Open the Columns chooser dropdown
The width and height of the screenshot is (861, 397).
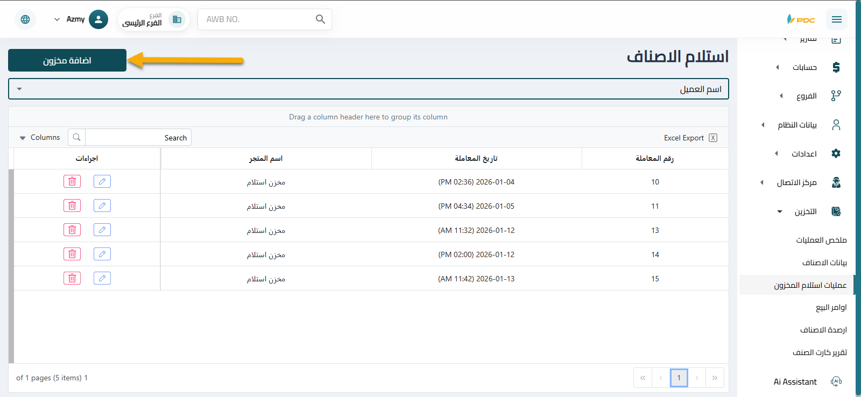(x=40, y=138)
